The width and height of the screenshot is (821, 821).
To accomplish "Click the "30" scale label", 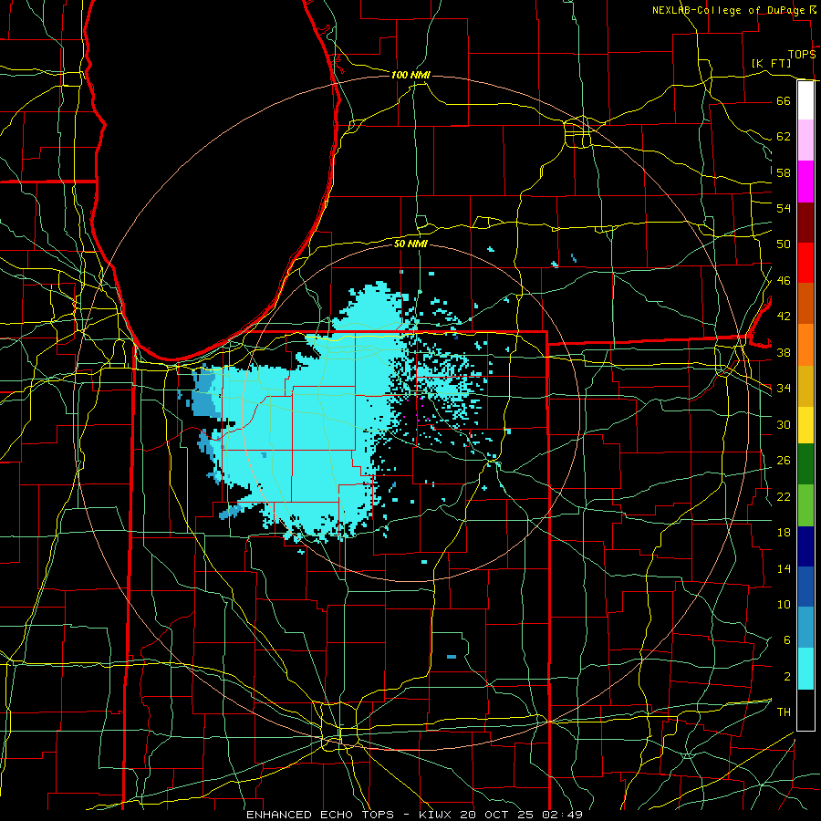I will coord(784,424).
